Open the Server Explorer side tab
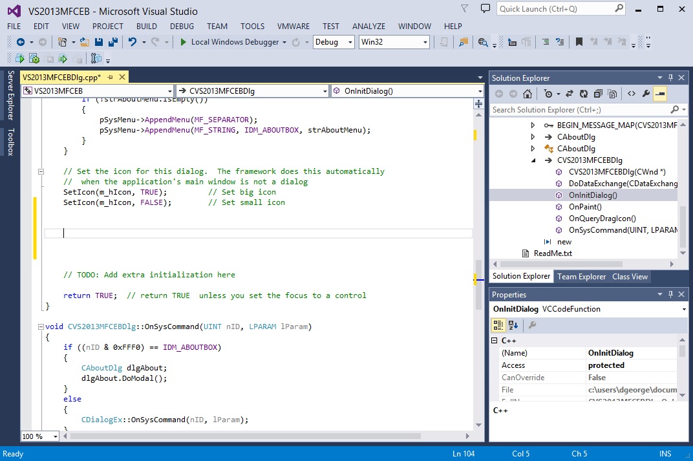This screenshot has width=693, height=461. [10, 95]
